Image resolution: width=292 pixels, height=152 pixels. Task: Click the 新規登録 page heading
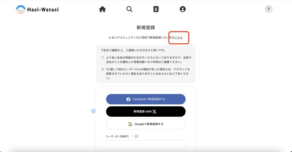146,28
